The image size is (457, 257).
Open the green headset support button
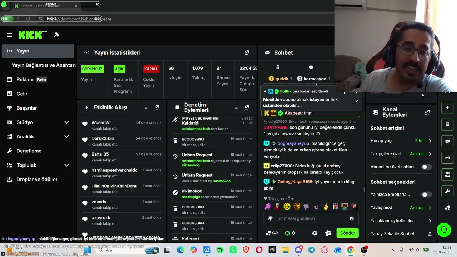[444, 230]
